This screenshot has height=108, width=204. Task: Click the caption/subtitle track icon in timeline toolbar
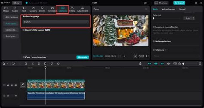pyautogui.click(x=175, y=63)
